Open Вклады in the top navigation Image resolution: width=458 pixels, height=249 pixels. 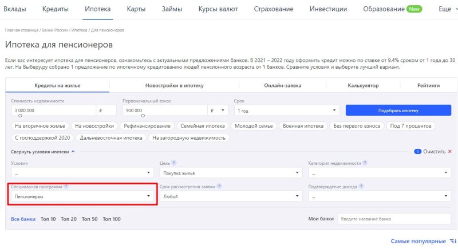(15, 9)
